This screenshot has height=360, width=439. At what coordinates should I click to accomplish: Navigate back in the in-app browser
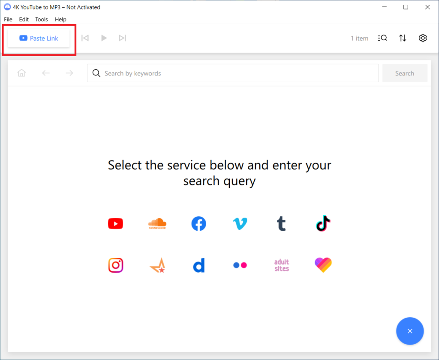46,73
